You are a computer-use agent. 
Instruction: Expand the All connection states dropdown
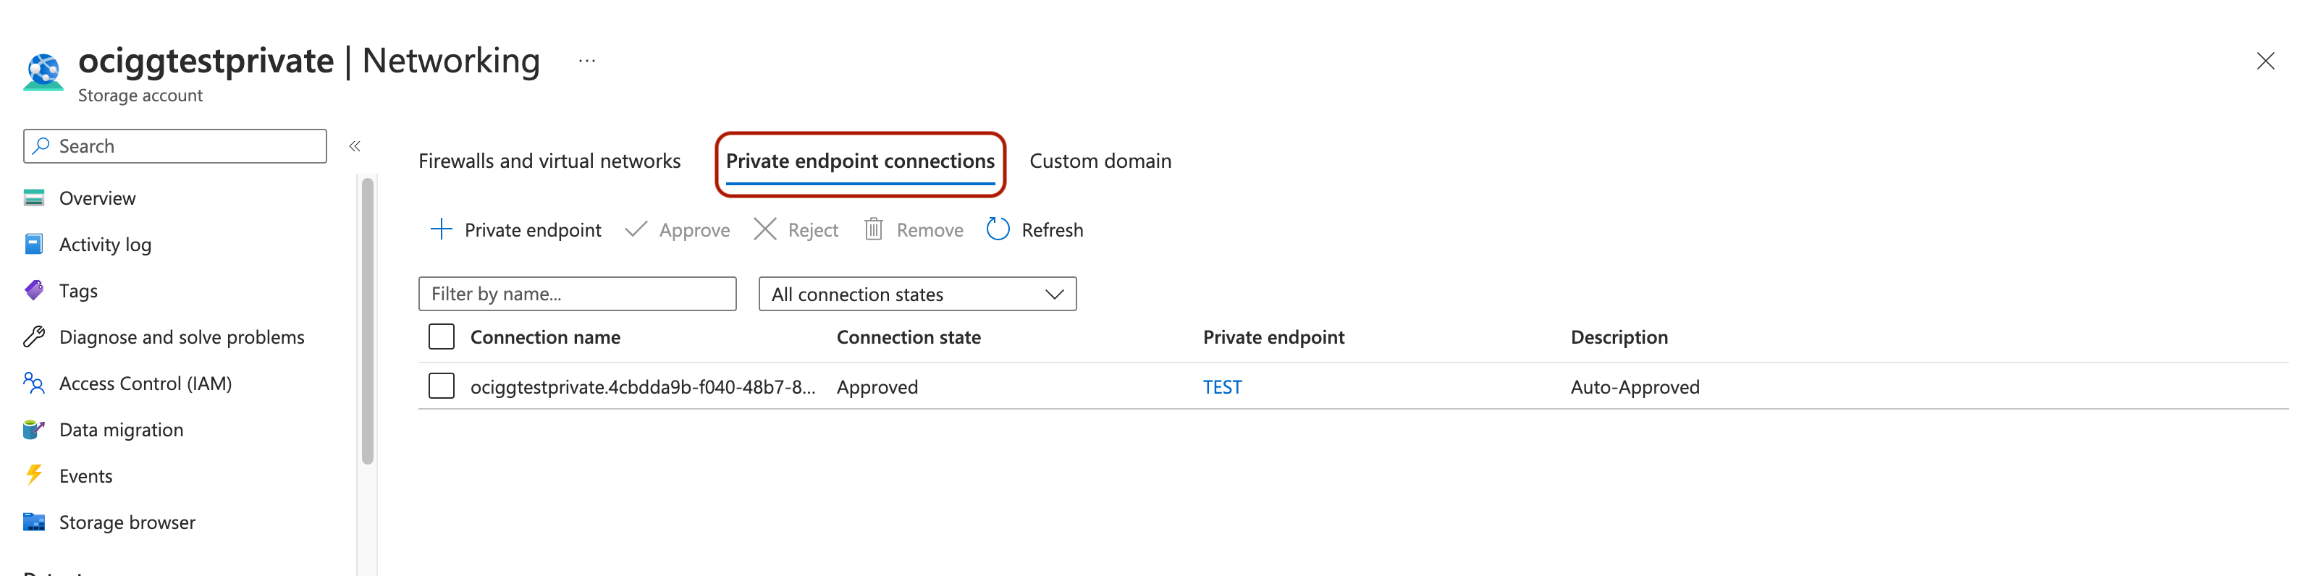click(x=917, y=295)
